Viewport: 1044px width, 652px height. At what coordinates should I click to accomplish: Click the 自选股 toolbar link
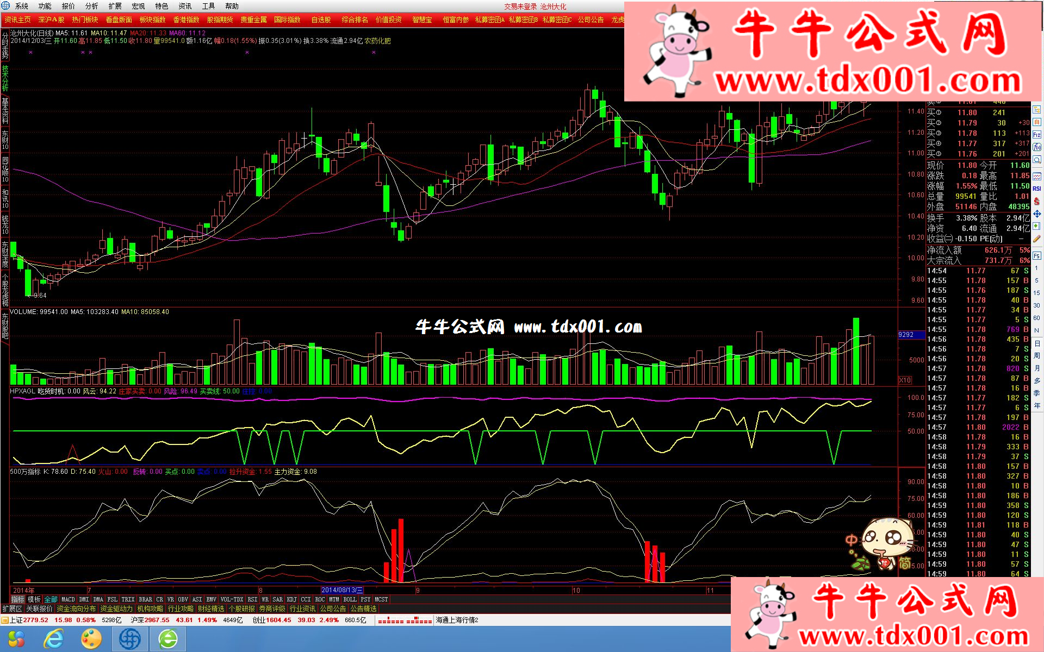click(321, 20)
